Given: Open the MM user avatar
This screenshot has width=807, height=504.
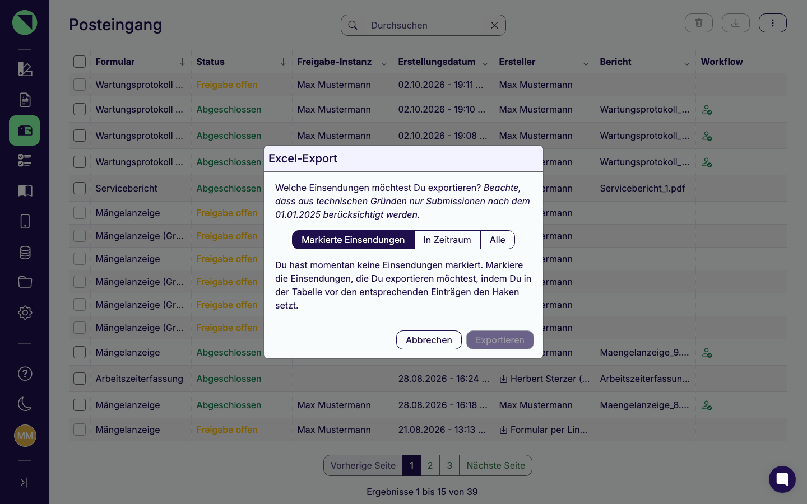Looking at the screenshot, I should (25, 436).
